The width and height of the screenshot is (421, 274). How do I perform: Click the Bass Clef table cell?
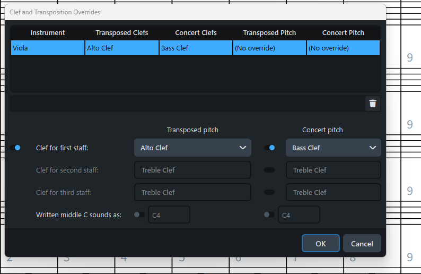tap(196, 48)
